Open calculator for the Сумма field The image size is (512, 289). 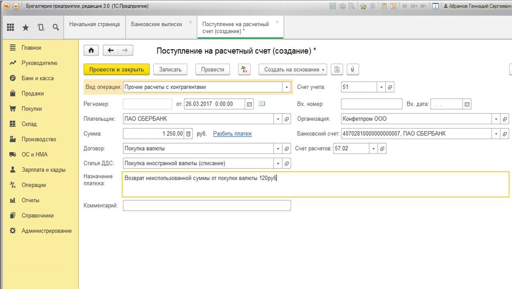tap(189, 134)
